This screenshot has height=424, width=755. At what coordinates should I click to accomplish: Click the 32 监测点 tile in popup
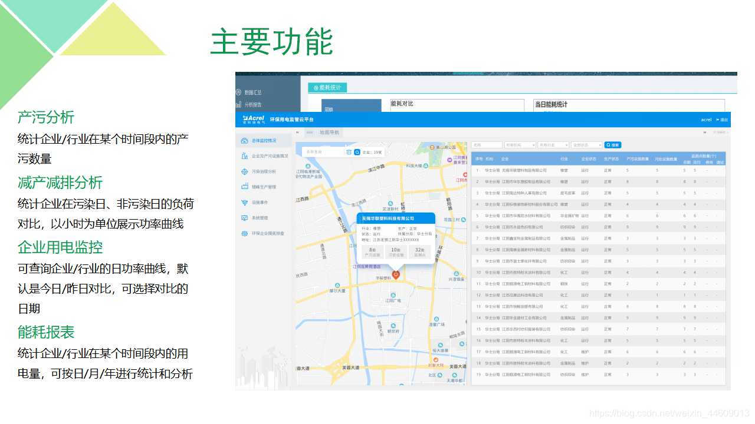(x=419, y=252)
